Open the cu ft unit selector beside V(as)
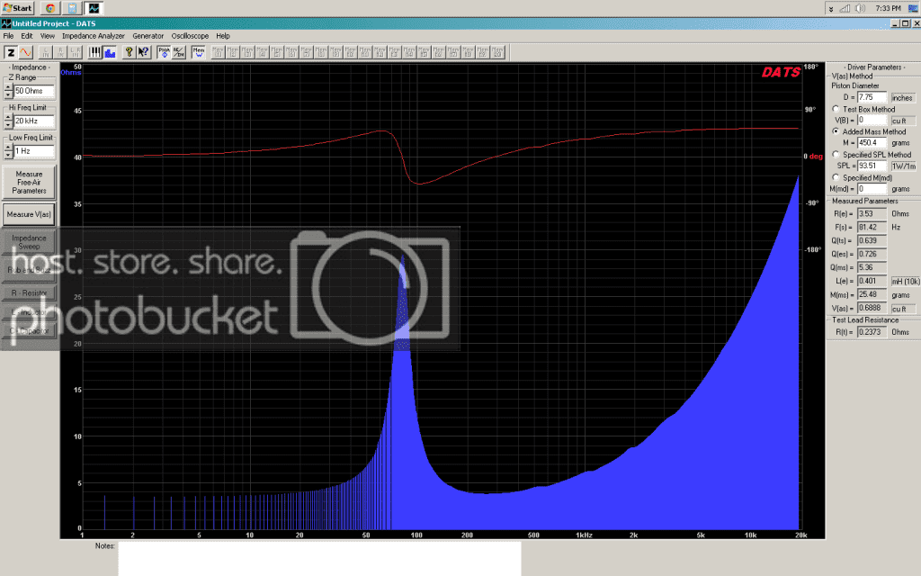Screen dimensions: 921x576 coord(903,308)
